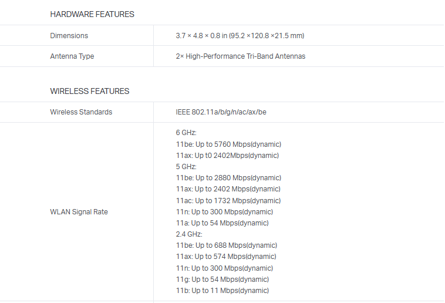Click the Antenna Type row label
445x303 pixels.
(x=72, y=56)
